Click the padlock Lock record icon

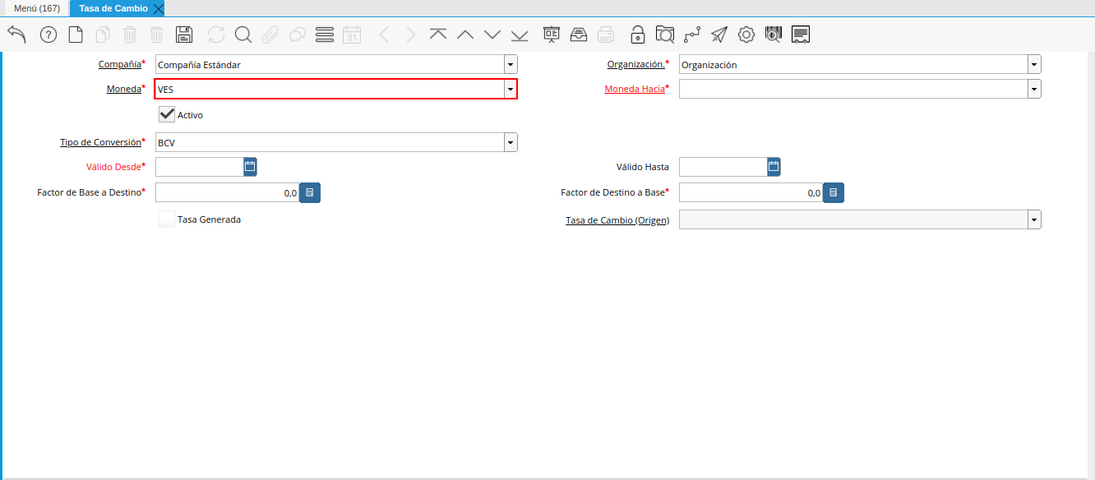tap(638, 35)
